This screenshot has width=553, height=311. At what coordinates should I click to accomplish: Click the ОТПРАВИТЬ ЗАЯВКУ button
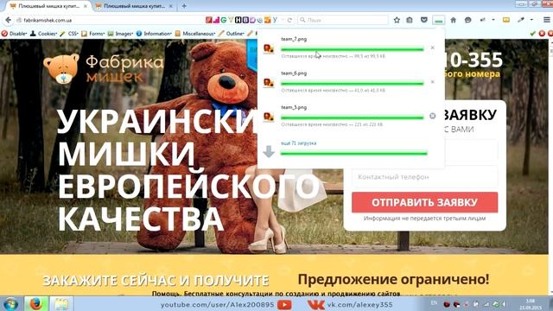[424, 202]
